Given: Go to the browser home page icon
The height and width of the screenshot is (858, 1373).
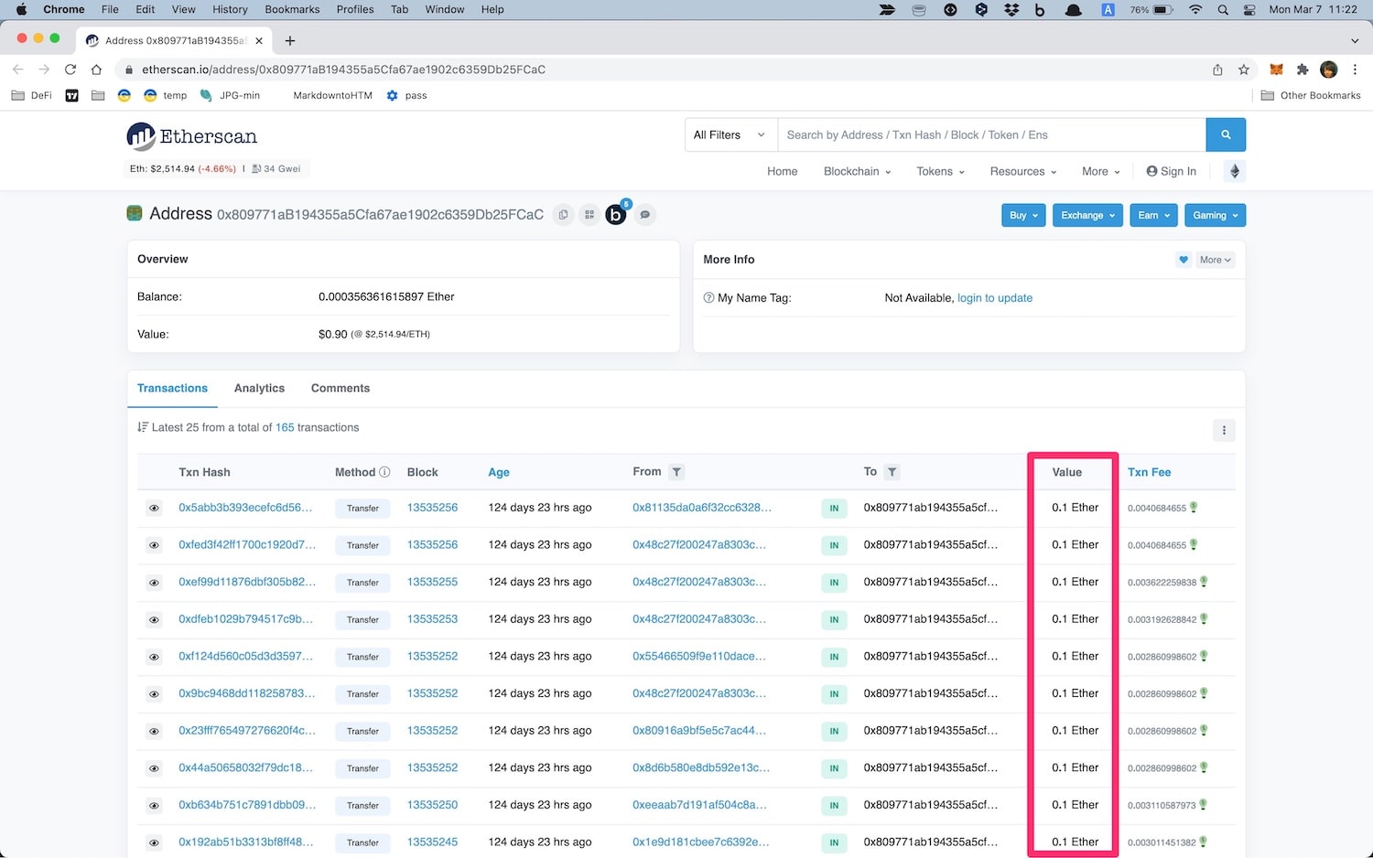Looking at the screenshot, I should pyautogui.click(x=96, y=70).
